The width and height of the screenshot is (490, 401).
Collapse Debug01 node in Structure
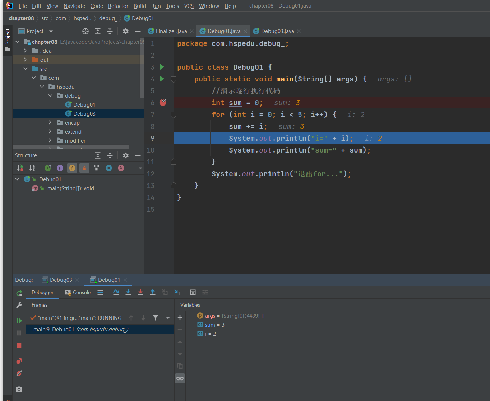[x=17, y=179]
